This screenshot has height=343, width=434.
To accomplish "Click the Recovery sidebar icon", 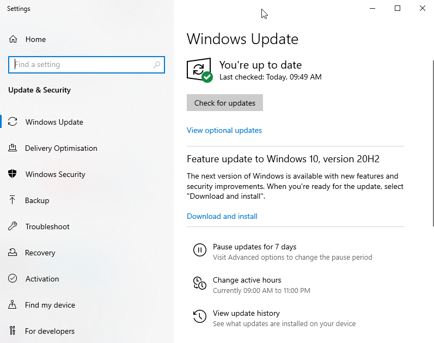I will [x=13, y=252].
